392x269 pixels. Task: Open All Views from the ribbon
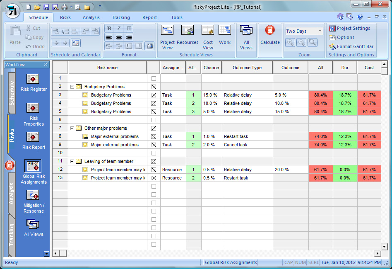click(x=246, y=38)
